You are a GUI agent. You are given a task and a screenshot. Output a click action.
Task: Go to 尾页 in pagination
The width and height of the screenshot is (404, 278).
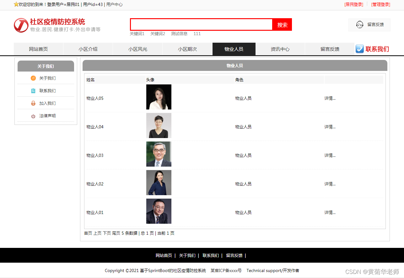pos(116,233)
